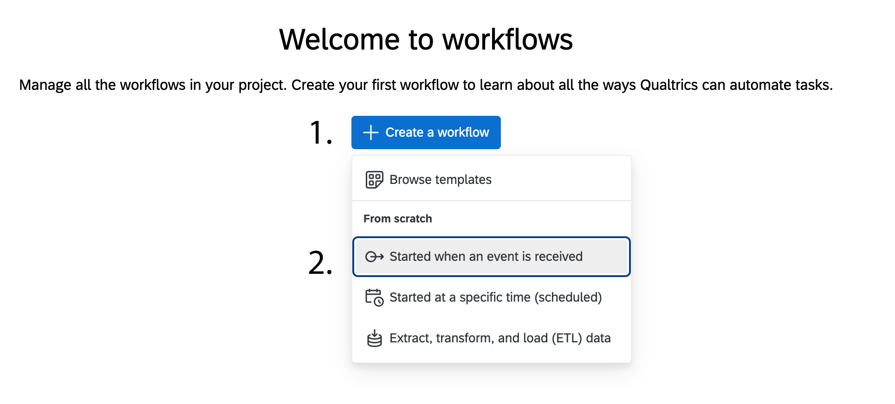
Task: Select the highlighted event-received workflow option
Action: point(486,257)
